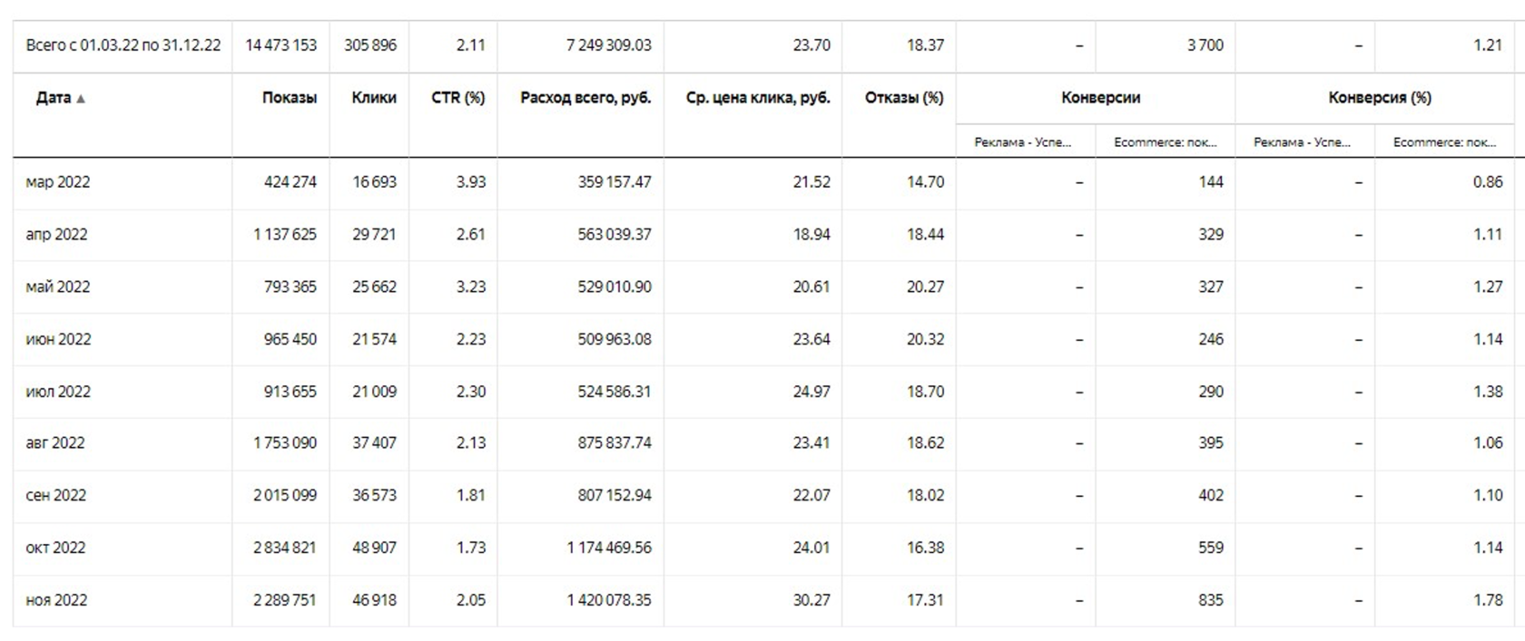This screenshot has width=1525, height=641.
Task: Click the Конверсии group header
Action: coord(1100,98)
